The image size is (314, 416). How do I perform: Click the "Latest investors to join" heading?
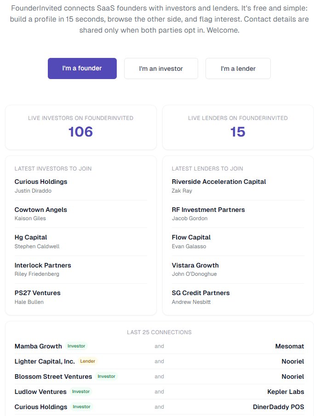53,169
